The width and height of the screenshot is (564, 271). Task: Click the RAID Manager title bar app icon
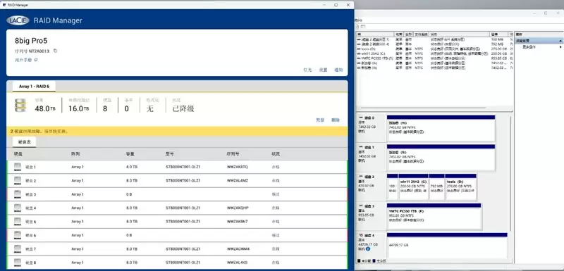pos(4,5)
